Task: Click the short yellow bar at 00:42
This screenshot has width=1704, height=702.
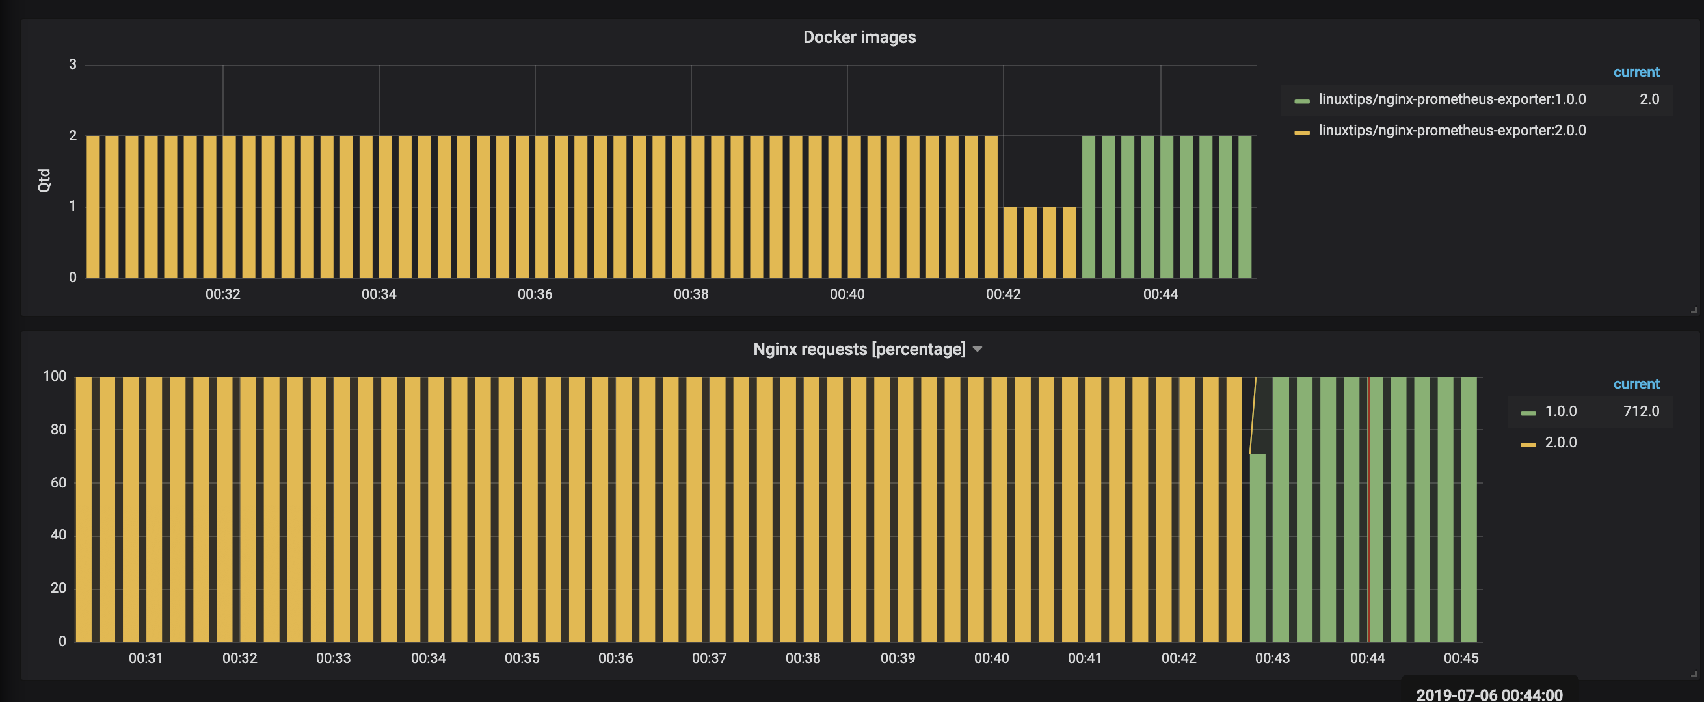Action: (1010, 242)
